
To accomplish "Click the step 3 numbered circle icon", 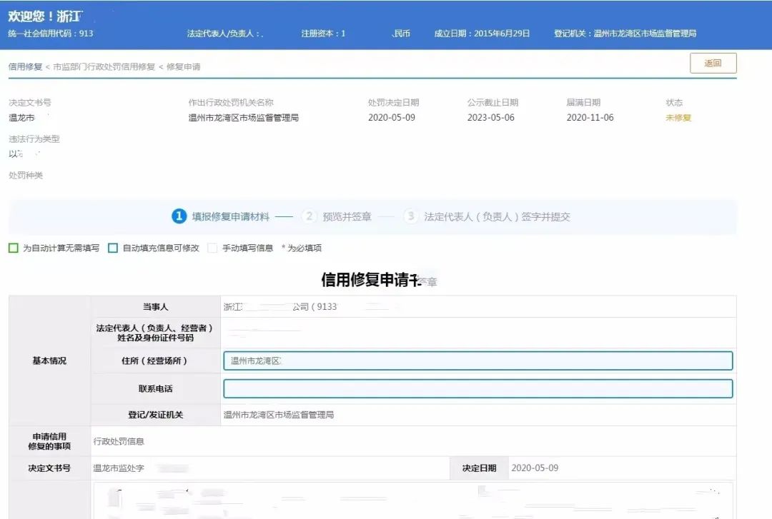I will point(410,216).
